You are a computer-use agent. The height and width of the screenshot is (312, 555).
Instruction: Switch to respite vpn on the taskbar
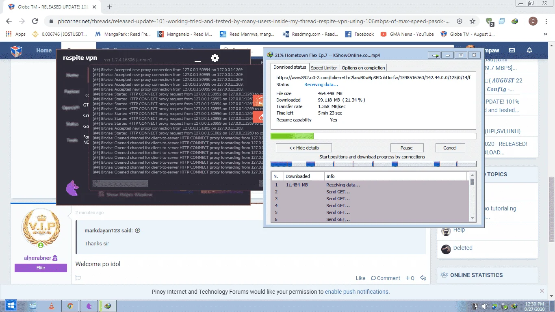pos(89,306)
